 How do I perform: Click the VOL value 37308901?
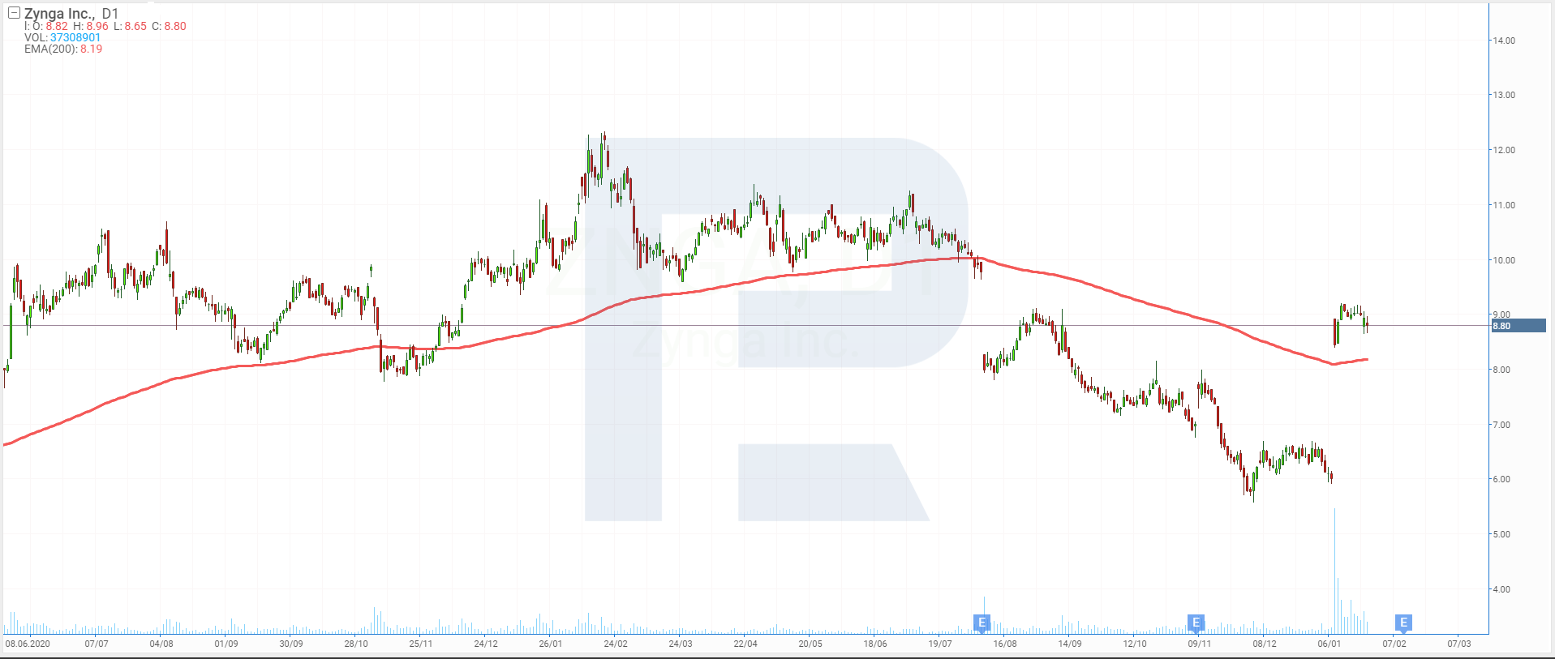[x=75, y=37]
